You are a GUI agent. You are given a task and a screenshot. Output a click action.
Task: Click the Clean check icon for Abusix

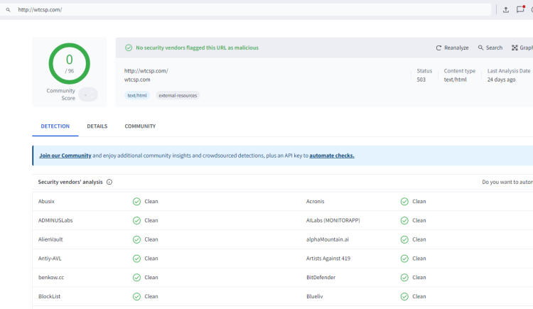[x=136, y=202]
